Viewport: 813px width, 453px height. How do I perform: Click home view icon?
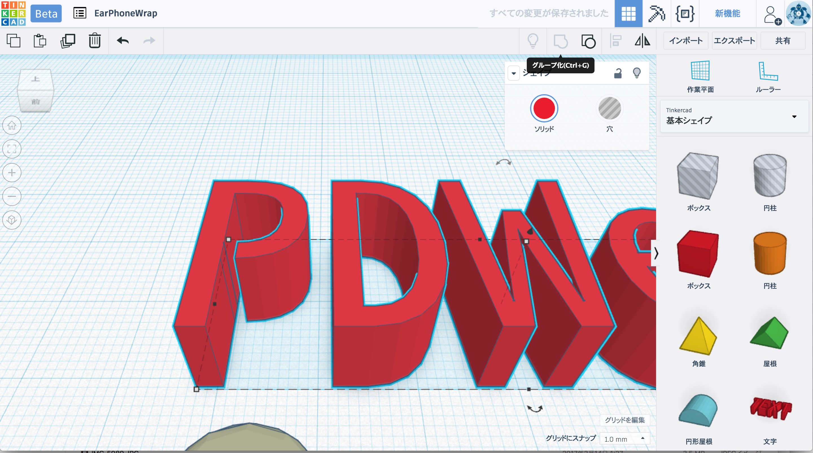point(12,125)
